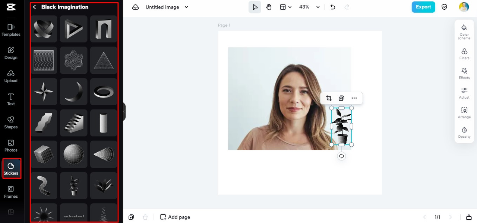
Task: Open the shield privacy icon
Action: [444, 7]
